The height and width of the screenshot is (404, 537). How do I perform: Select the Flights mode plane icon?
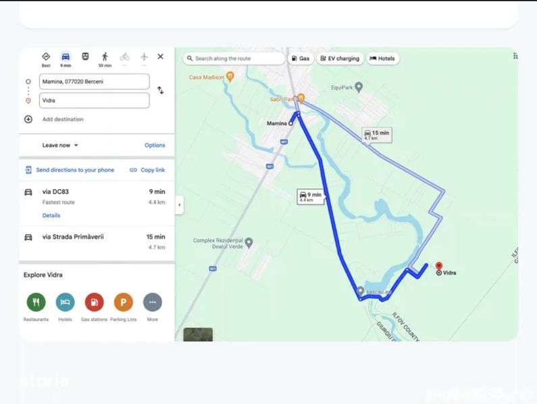click(144, 57)
